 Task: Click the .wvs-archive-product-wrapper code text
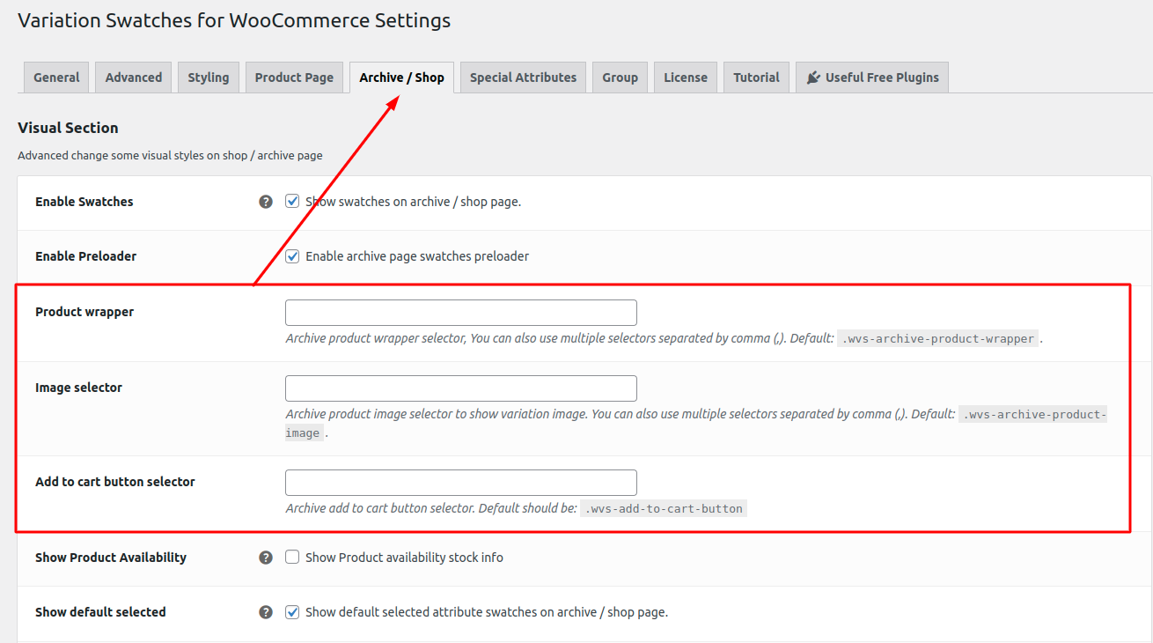937,339
